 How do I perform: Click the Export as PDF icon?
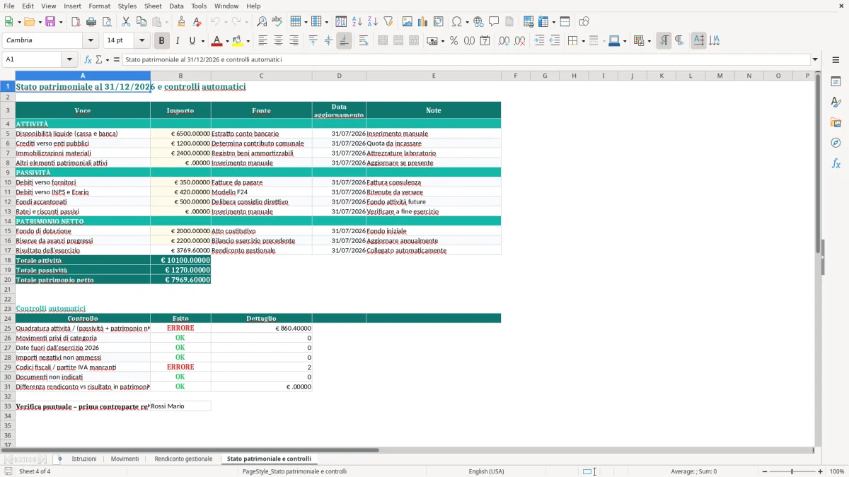[76, 22]
